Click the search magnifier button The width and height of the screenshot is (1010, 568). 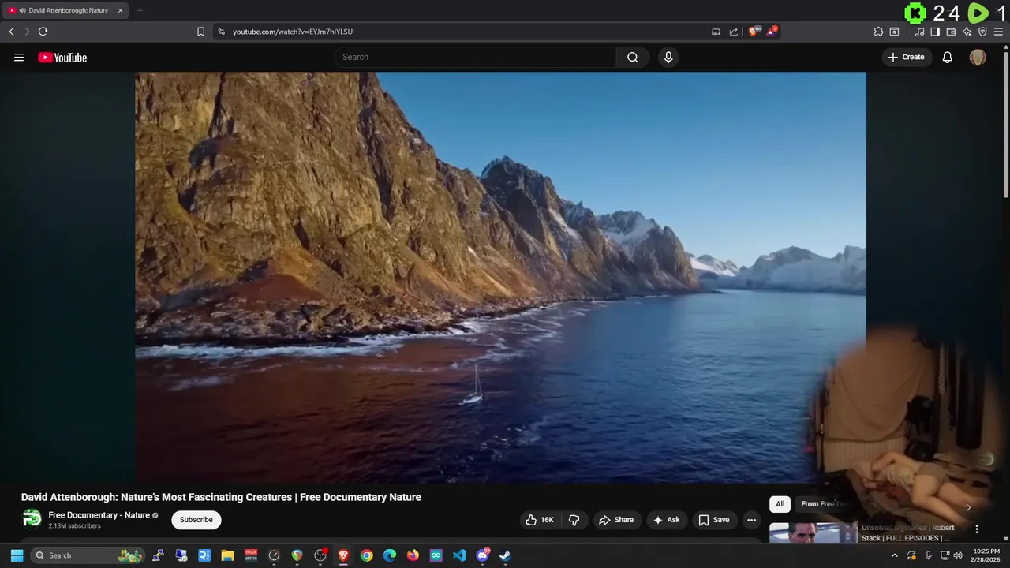[633, 57]
